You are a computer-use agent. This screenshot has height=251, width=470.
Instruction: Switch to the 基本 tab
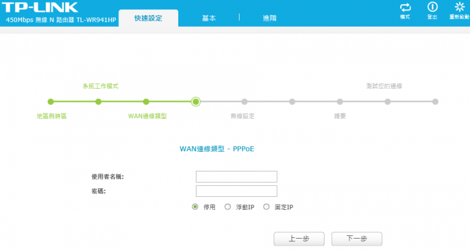tap(209, 18)
